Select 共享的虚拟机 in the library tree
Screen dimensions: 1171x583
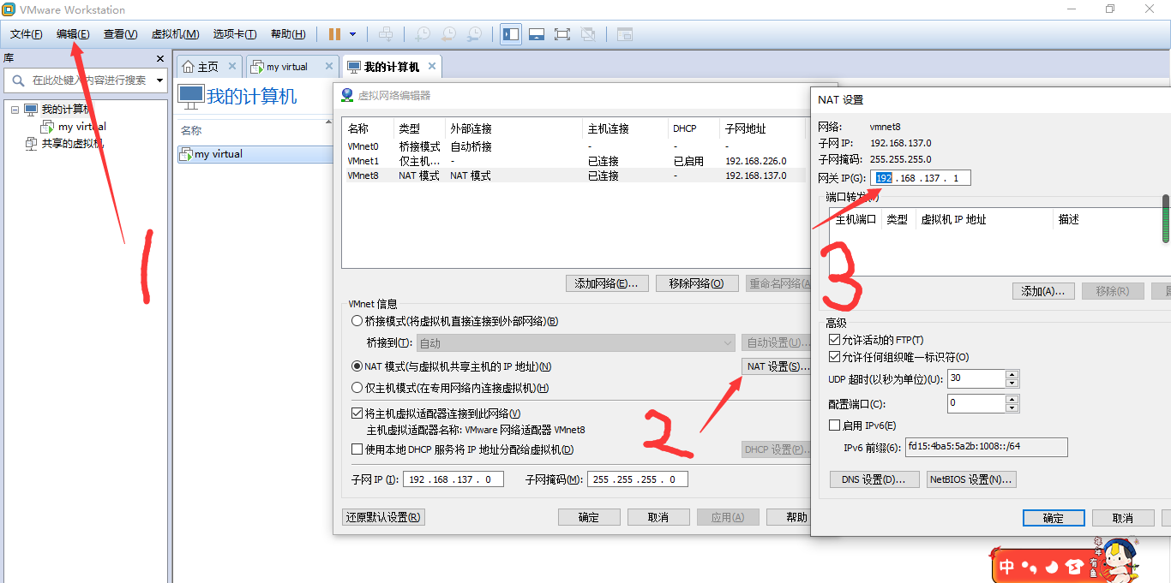(72, 144)
